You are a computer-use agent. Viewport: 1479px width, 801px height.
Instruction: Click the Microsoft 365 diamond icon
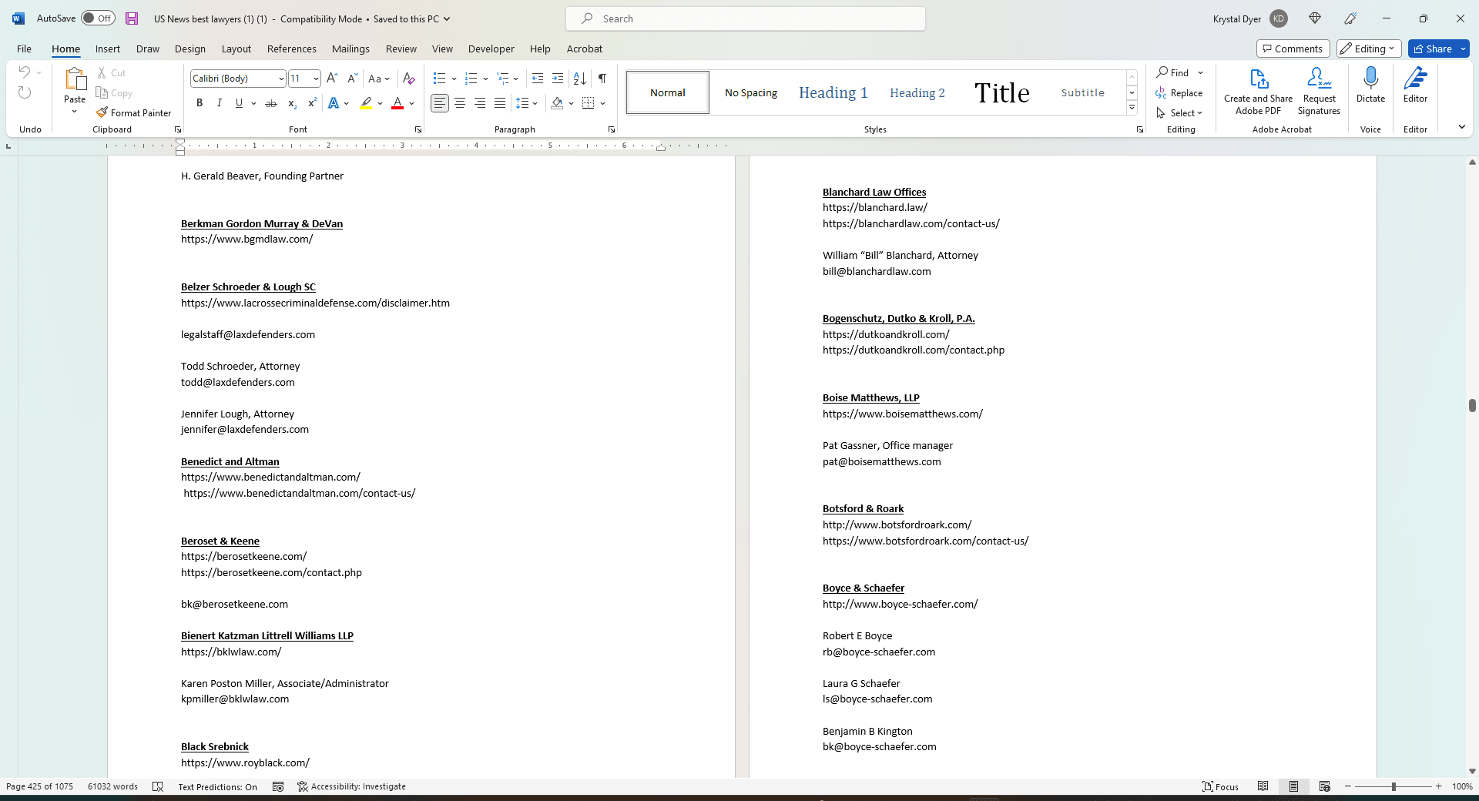pos(1314,18)
